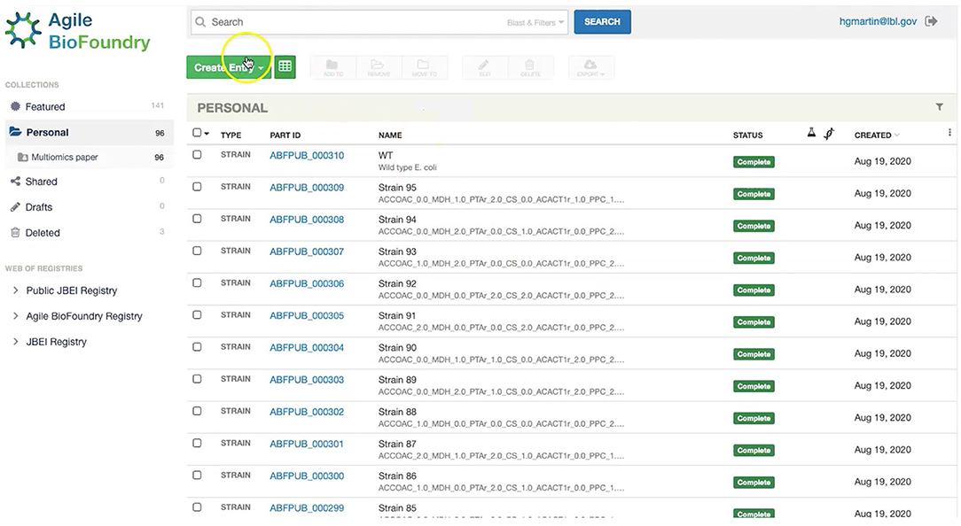Check the box for ABFPUB_000306
Image resolution: width=961 pixels, height=526 pixels.
coord(197,282)
